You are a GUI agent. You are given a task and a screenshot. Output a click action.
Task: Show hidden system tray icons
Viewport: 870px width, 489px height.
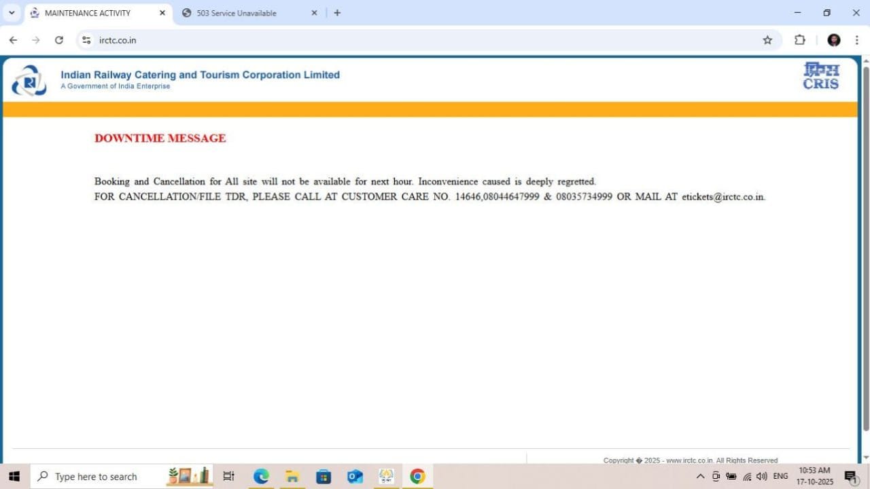(x=700, y=476)
